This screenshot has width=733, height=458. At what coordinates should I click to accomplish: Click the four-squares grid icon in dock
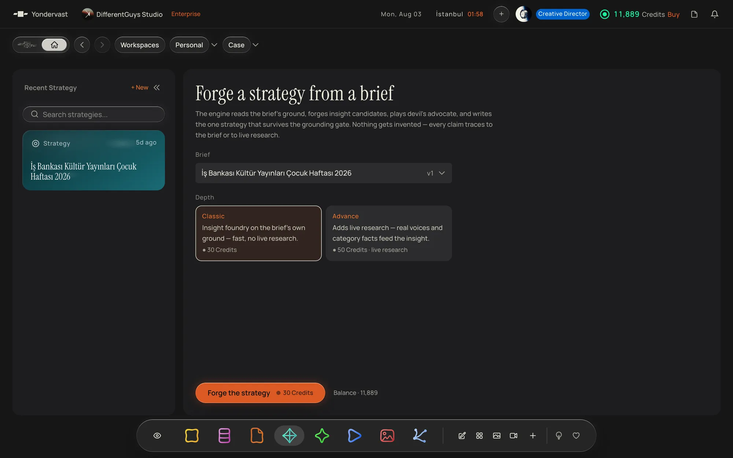click(479, 436)
